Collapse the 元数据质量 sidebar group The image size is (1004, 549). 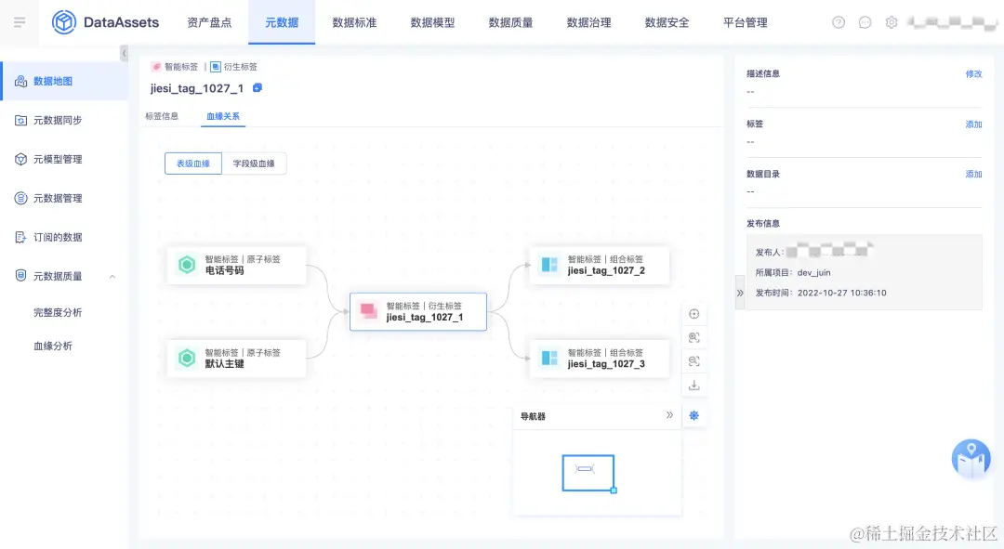[112, 277]
